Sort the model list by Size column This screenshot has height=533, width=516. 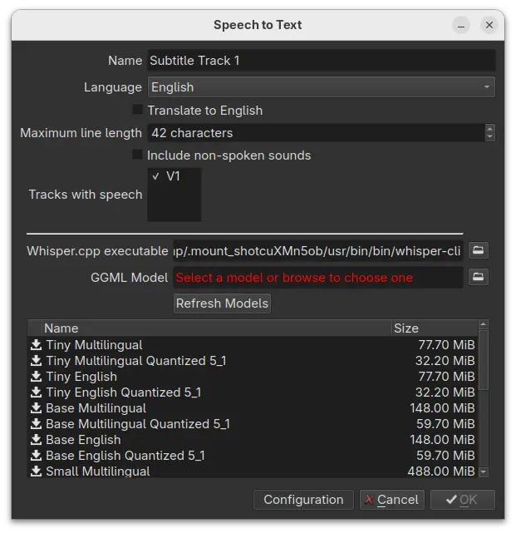click(x=433, y=328)
